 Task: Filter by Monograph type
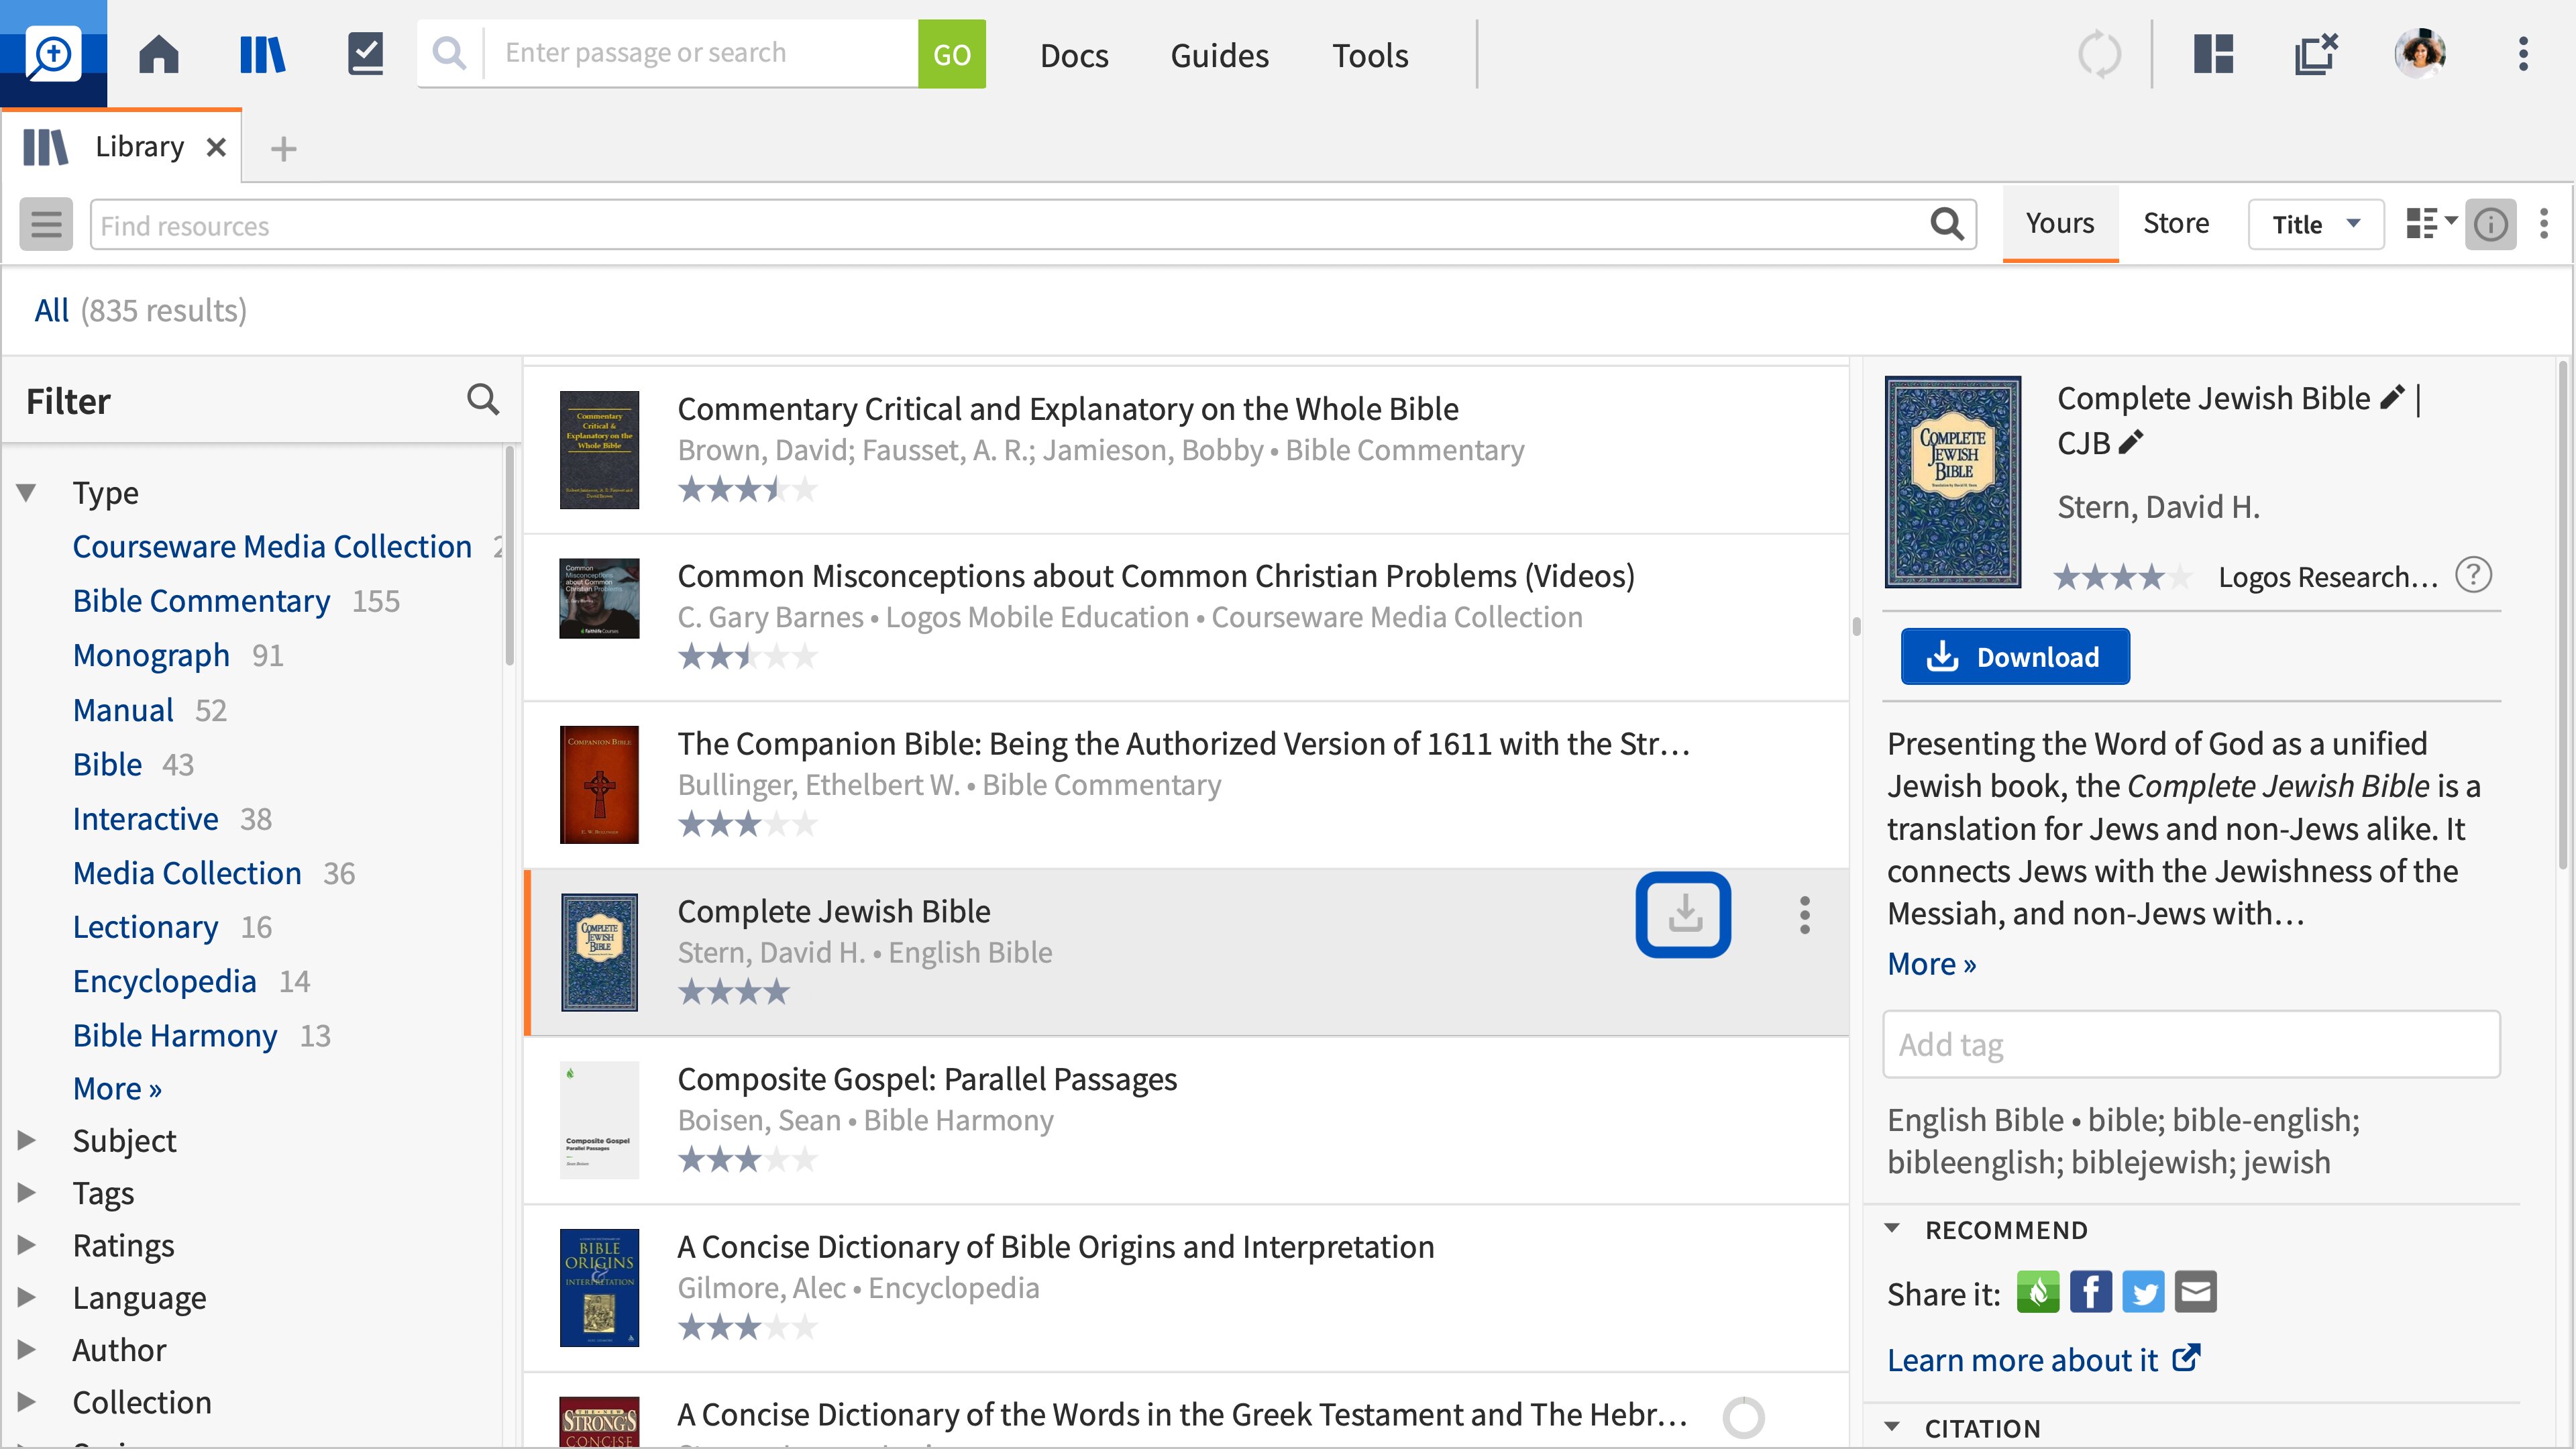(151, 655)
